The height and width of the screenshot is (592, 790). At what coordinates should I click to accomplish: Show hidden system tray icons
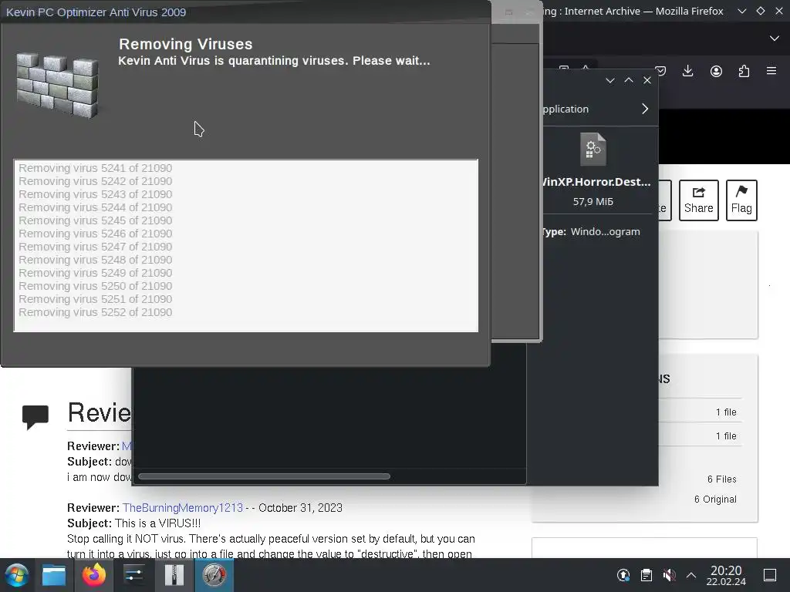[691, 575]
